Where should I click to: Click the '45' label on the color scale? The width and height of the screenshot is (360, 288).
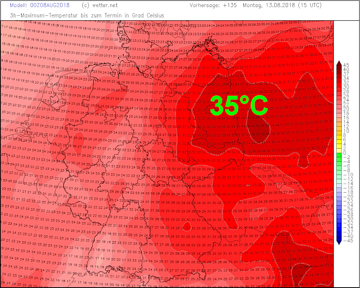click(x=346, y=65)
